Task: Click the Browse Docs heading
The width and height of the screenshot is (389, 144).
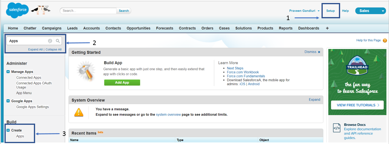Action: [355, 125]
